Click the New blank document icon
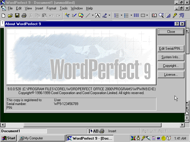 (x=3, y=15)
